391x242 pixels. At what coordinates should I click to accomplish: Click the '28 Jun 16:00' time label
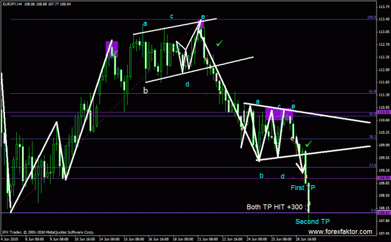[x=306, y=239]
